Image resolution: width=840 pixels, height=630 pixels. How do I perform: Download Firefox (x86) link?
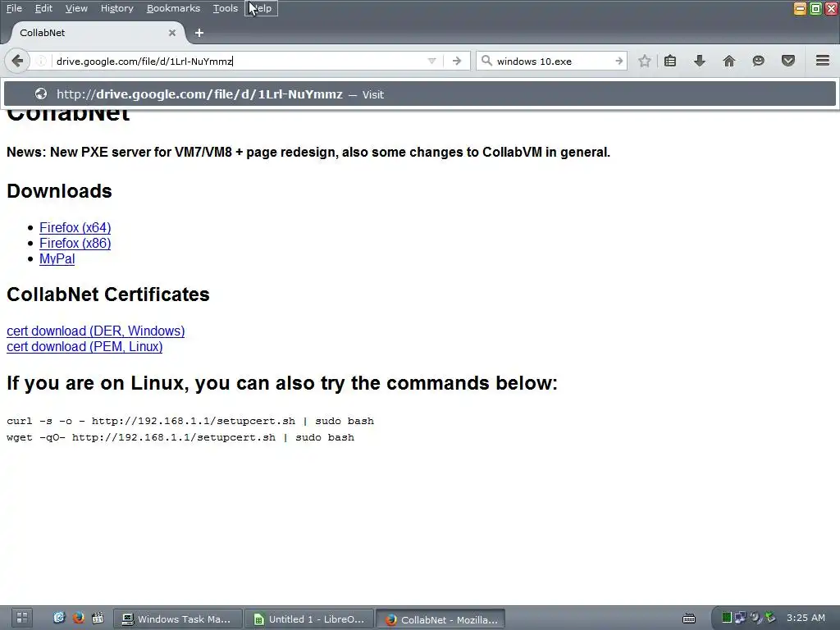(75, 243)
